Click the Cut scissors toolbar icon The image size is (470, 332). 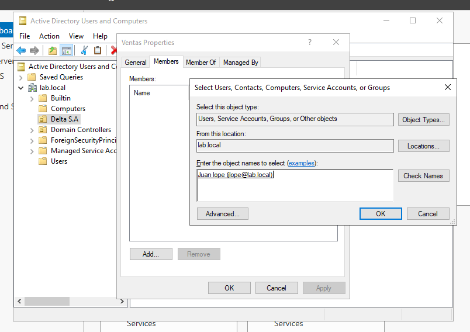coord(84,50)
